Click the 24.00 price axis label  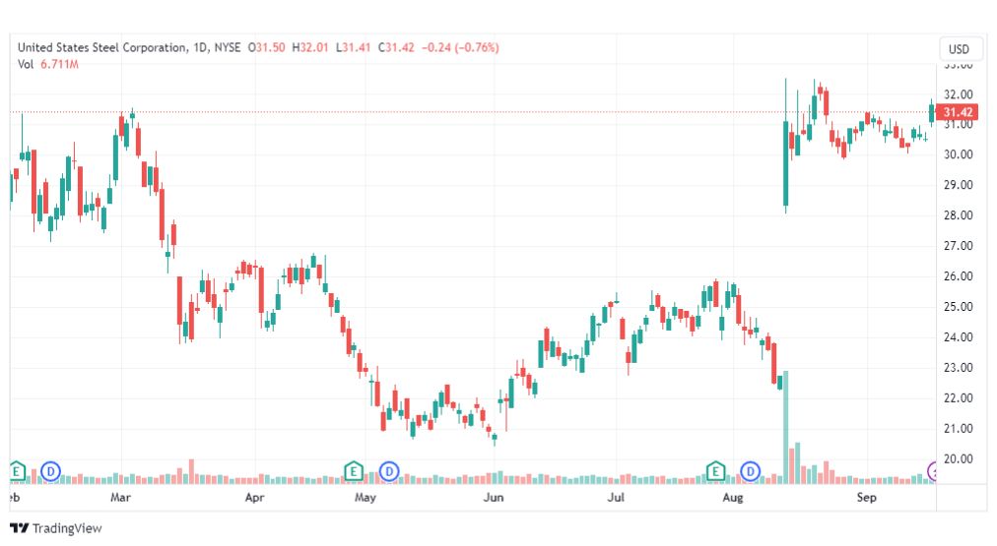(x=959, y=337)
